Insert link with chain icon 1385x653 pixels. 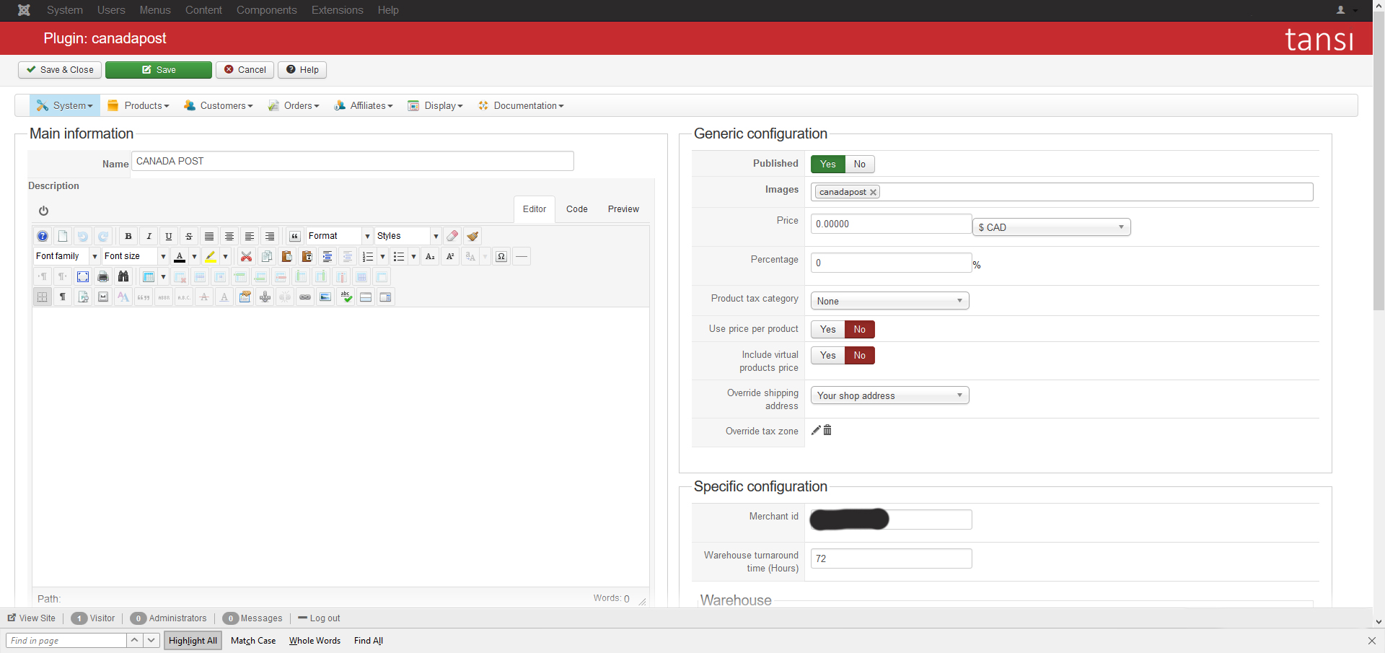(306, 297)
